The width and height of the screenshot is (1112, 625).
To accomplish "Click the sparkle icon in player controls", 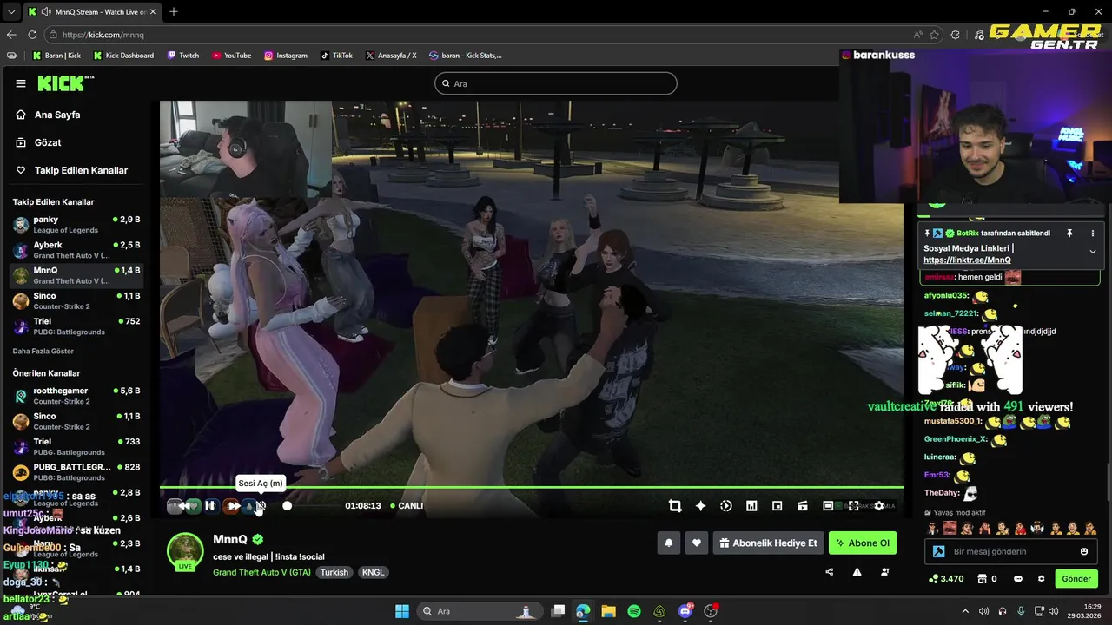I will click(x=700, y=506).
